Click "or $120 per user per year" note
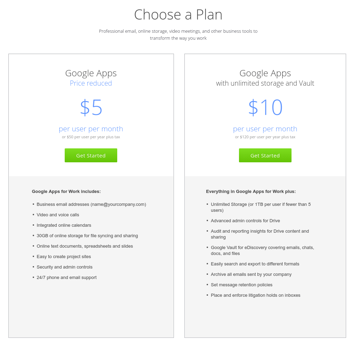 (x=265, y=137)
